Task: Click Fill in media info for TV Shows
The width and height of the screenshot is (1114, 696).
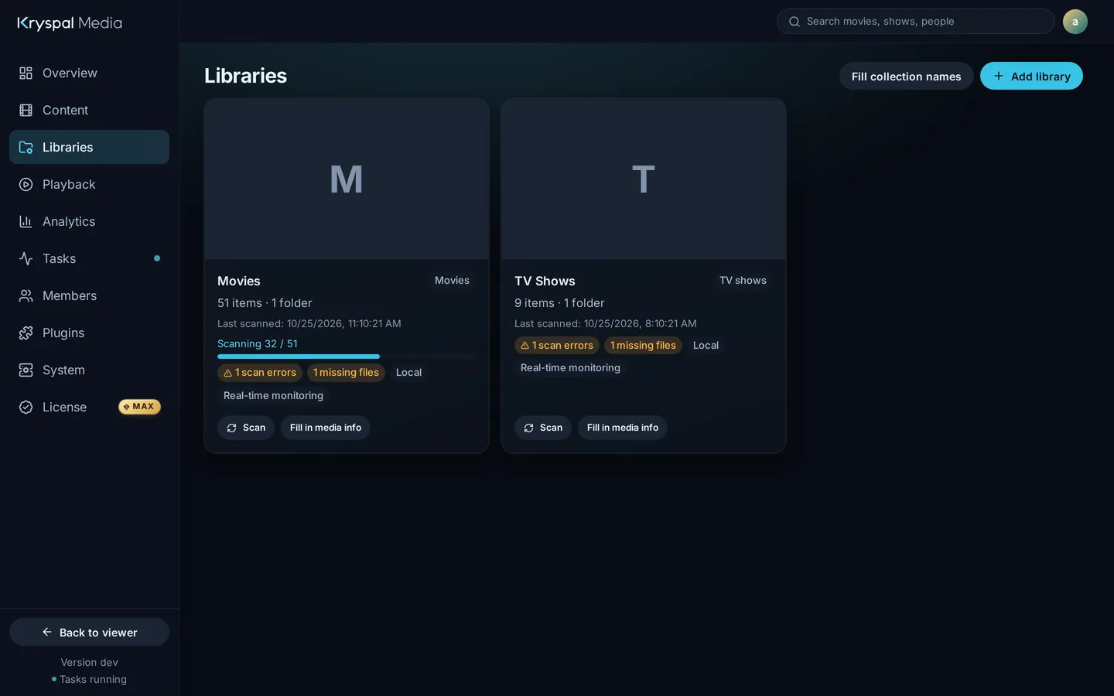Action: (623, 428)
